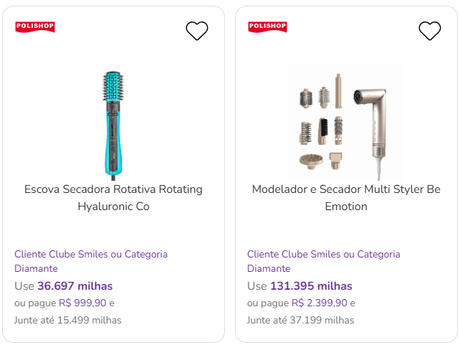Click 'Diamante' category text on brush card
Screen dimensions: 460x345
coord(36,268)
